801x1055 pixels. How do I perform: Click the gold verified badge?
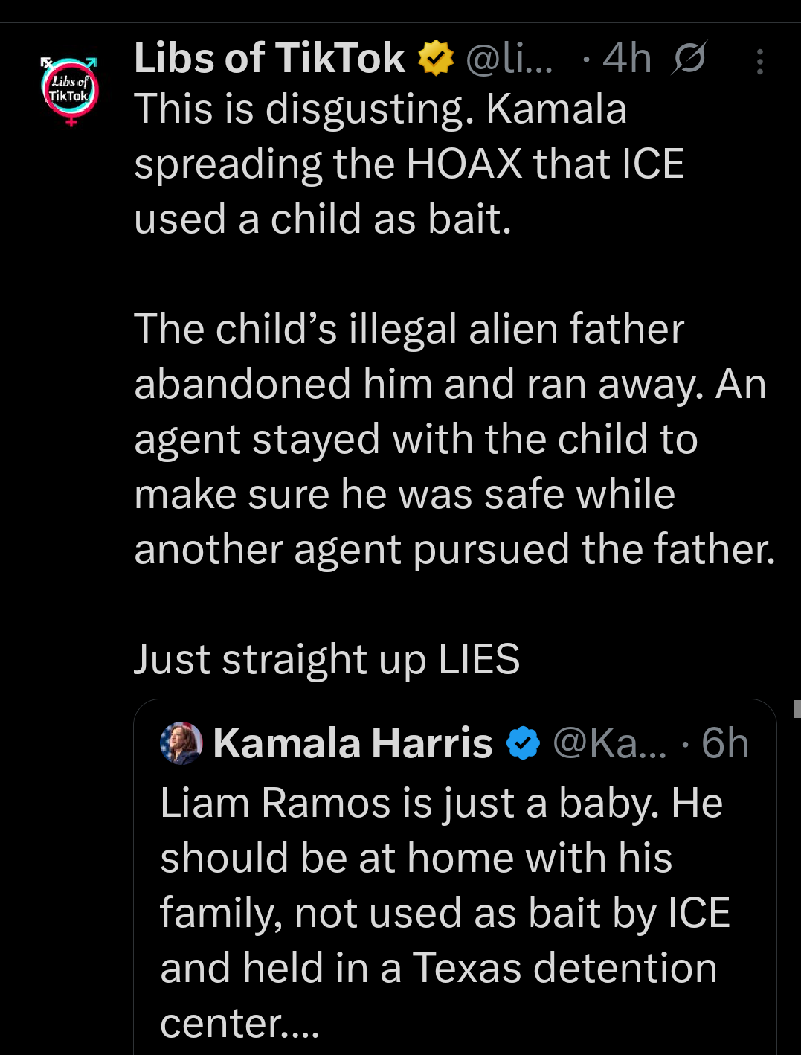click(x=436, y=59)
